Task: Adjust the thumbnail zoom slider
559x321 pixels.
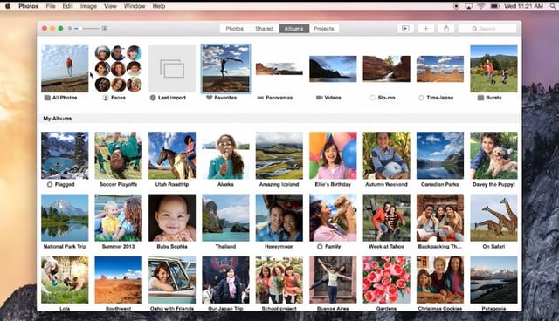Action: pyautogui.click(x=87, y=28)
